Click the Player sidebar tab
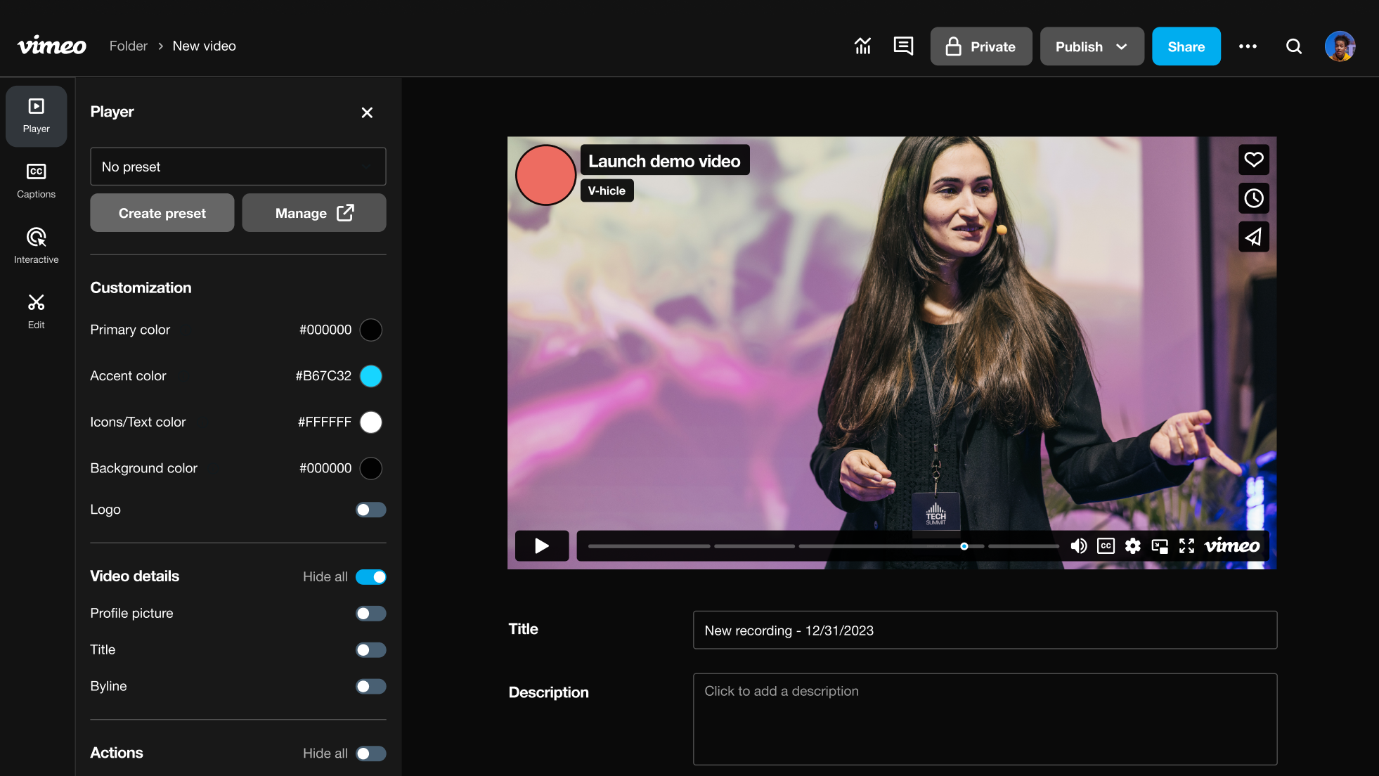Screen dimensions: 1379x776 37,114
